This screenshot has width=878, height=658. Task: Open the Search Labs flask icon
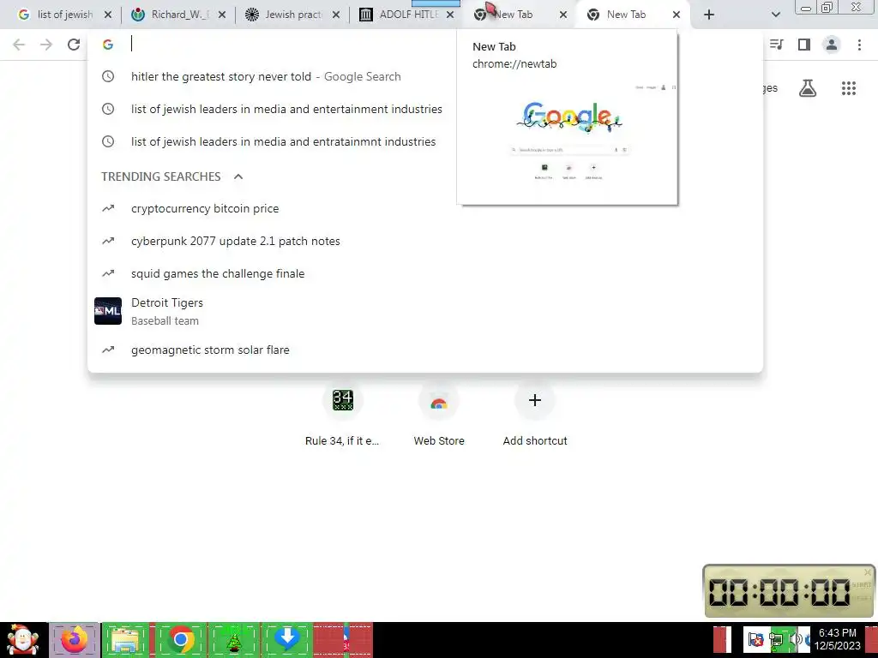[808, 88]
